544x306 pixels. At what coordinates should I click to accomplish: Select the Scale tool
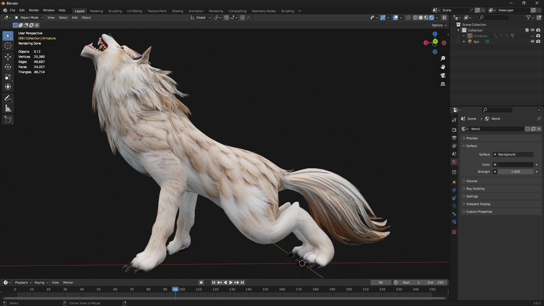pyautogui.click(x=8, y=77)
